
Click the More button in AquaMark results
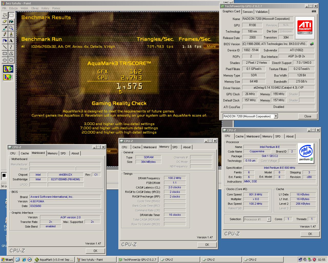[x=211, y=46]
